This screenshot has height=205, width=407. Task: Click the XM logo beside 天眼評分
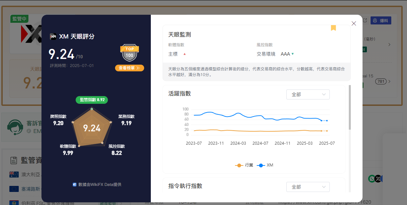[53, 37]
